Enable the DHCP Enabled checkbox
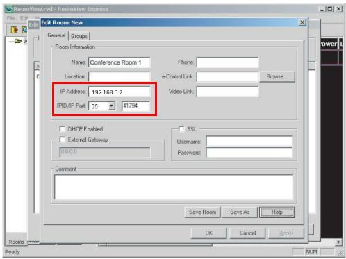The width and height of the screenshot is (346, 259). (x=62, y=128)
